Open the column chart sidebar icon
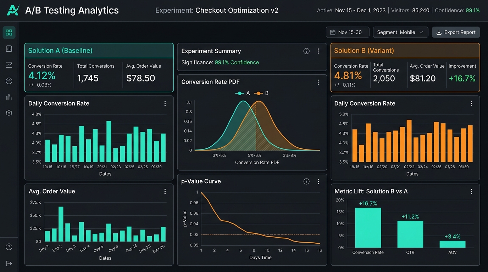 point(9,97)
